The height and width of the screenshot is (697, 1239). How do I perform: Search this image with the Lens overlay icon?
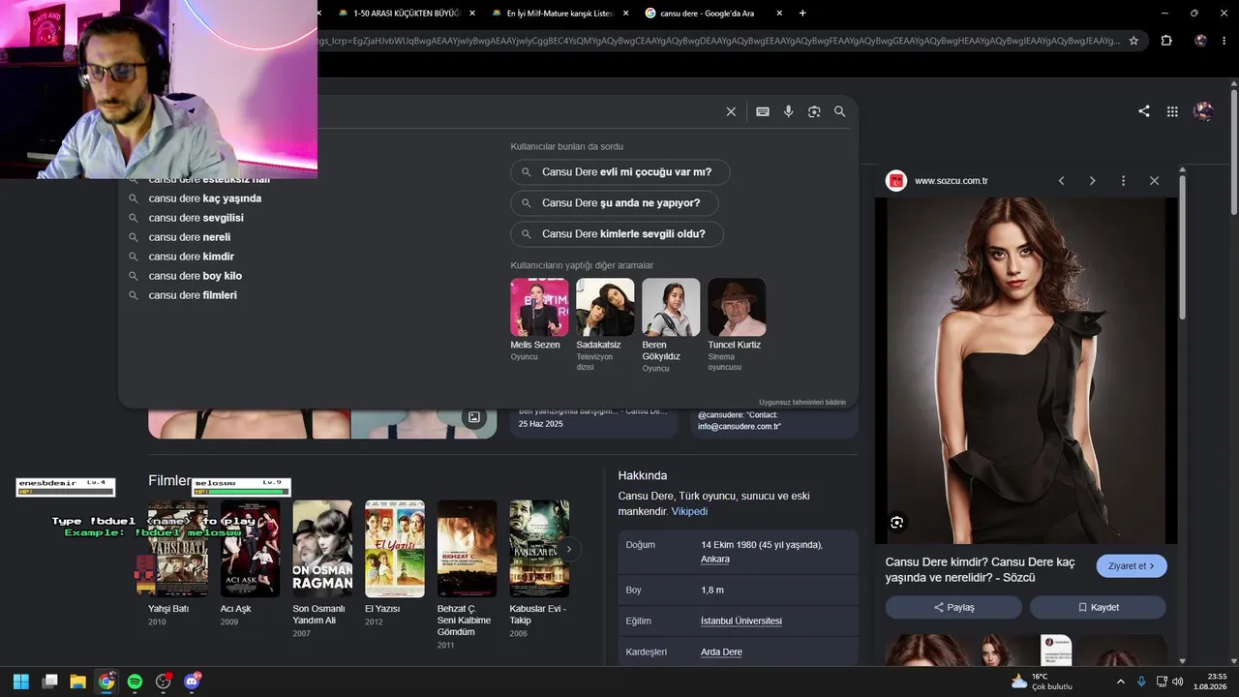click(x=897, y=523)
